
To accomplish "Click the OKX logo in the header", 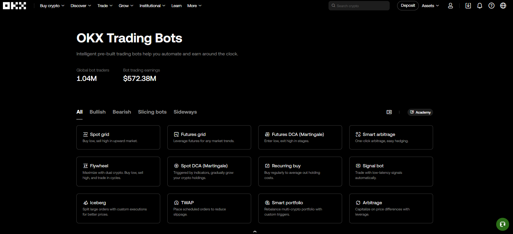I will coord(15,6).
